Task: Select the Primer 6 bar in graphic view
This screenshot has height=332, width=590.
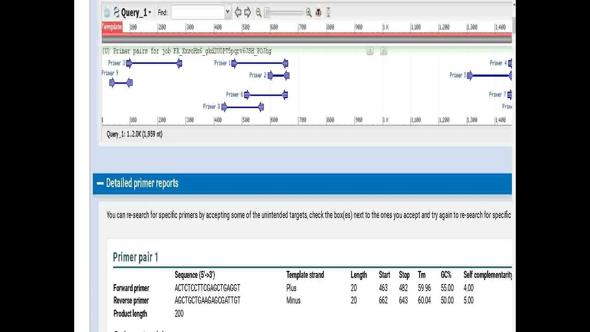Action: coord(266,95)
